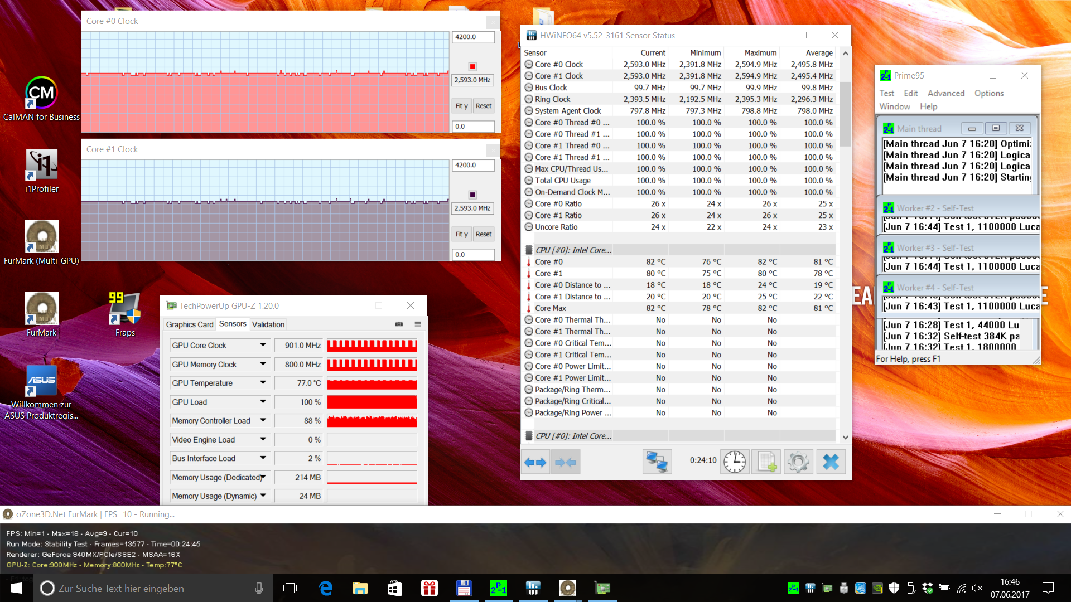Switch to GPU-Z Graphics Card tab
This screenshot has width=1071, height=602.
190,324
